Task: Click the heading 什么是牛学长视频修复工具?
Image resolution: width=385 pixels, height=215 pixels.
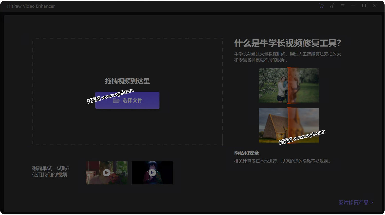Action: (287, 43)
